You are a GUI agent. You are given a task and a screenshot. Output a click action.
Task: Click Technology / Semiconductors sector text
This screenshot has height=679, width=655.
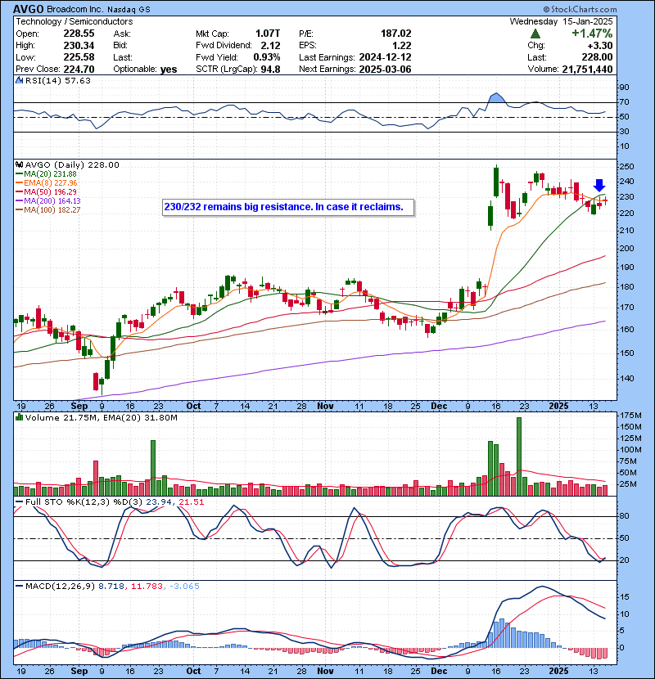tap(75, 21)
